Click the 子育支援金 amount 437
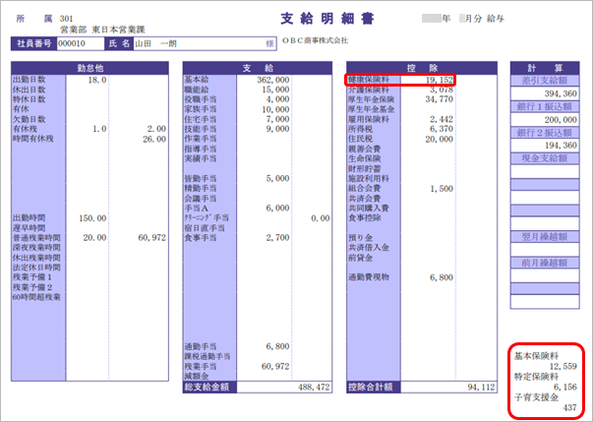593x422 pixels. click(569, 407)
